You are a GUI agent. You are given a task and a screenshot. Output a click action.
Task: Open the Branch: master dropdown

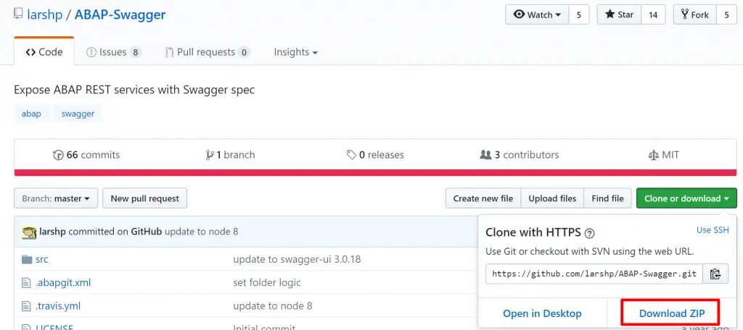click(x=56, y=198)
